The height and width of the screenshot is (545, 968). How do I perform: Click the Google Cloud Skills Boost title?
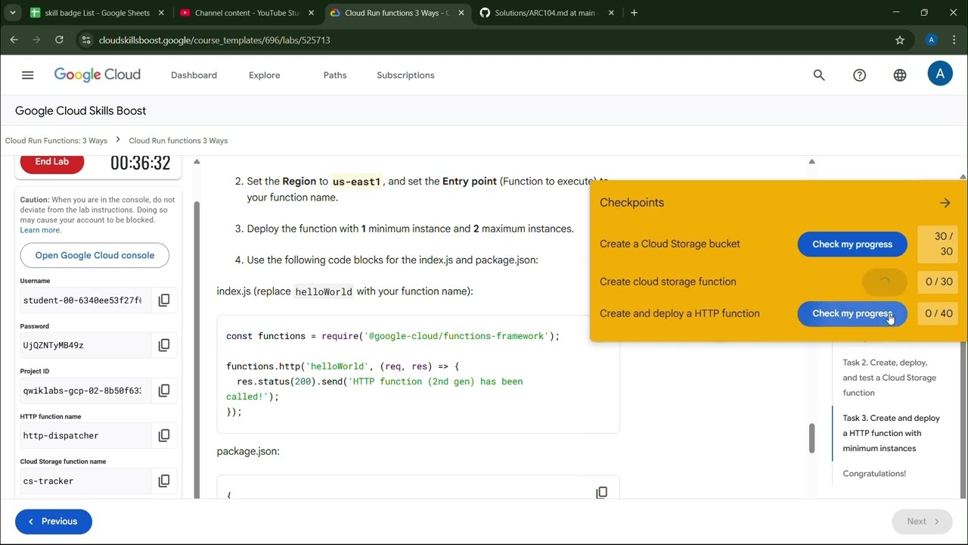(80, 111)
